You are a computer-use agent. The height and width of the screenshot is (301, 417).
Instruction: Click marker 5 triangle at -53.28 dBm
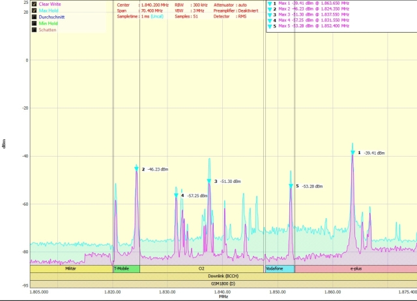[291, 186]
